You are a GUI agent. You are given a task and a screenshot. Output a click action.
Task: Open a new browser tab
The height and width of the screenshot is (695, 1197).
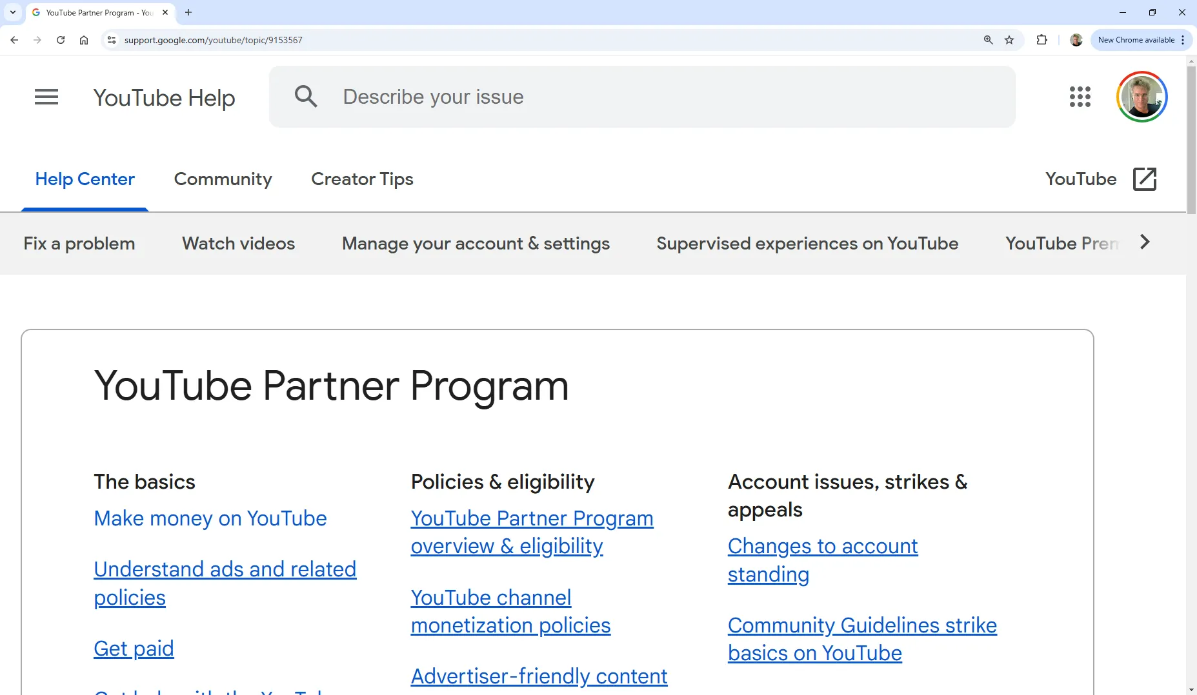click(188, 12)
